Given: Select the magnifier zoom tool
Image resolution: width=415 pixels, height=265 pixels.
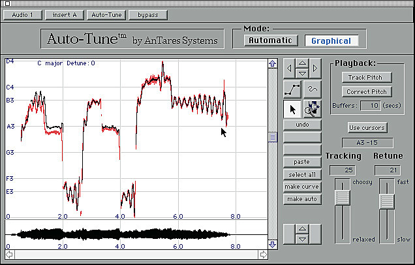Looking at the screenshot, I should pos(313,109).
